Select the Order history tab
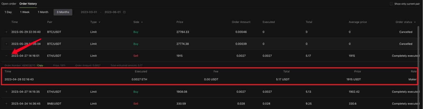Viewport: 423px width, 109px height. pos(28,4)
